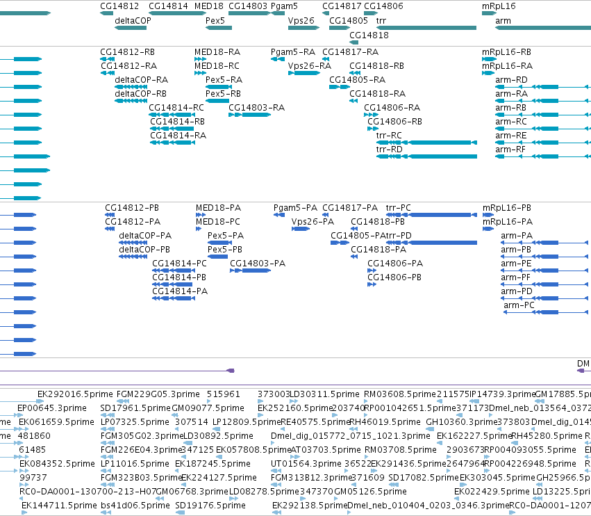Select transcript trr-RC
The height and width of the screenshot is (516, 591).
389,136
